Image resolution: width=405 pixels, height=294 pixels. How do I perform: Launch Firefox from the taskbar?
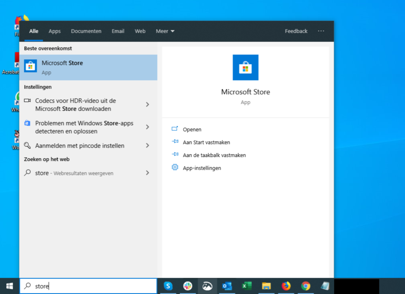coord(286,286)
